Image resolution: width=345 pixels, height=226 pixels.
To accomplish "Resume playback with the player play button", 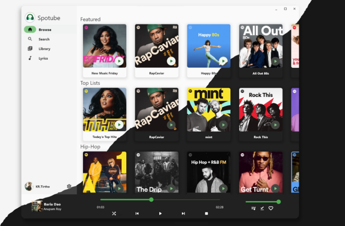I will pos(160,214).
